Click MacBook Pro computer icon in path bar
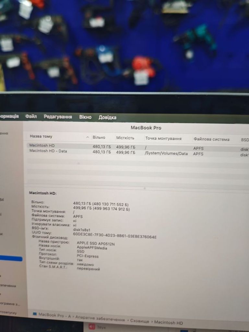 tap(35, 314)
